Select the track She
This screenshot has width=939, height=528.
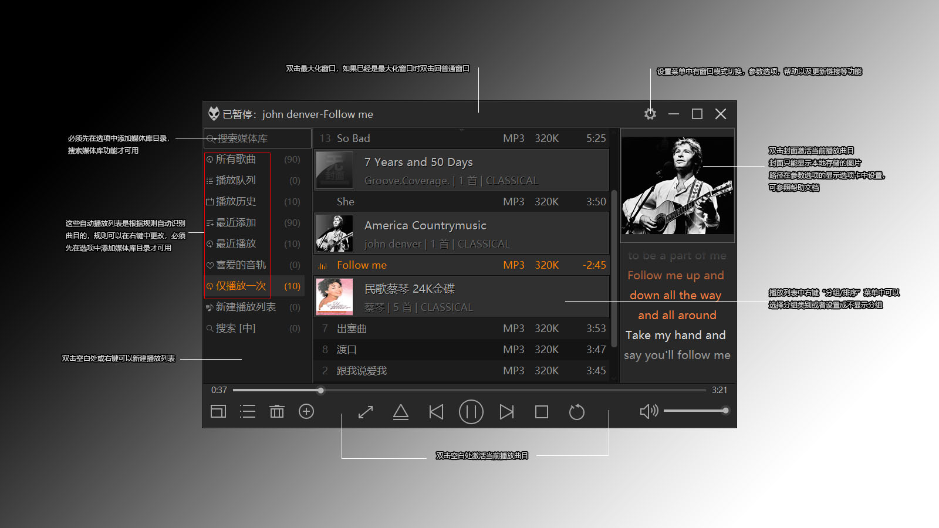tap(462, 202)
